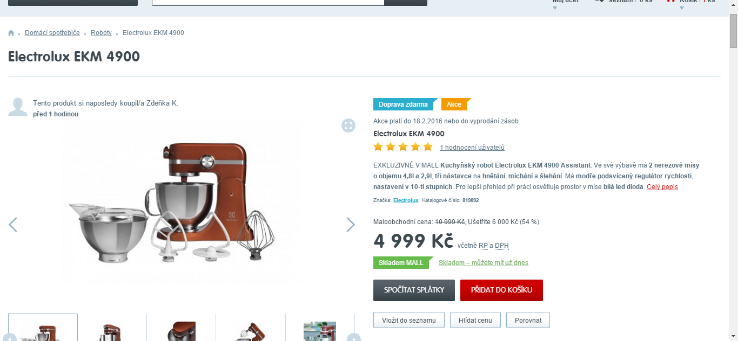Open fullscreen image viewer icon
This screenshot has width=738, height=341.
348,126
